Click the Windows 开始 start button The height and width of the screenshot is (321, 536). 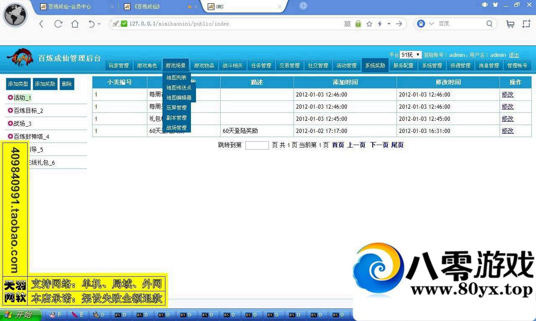[x=21, y=315]
